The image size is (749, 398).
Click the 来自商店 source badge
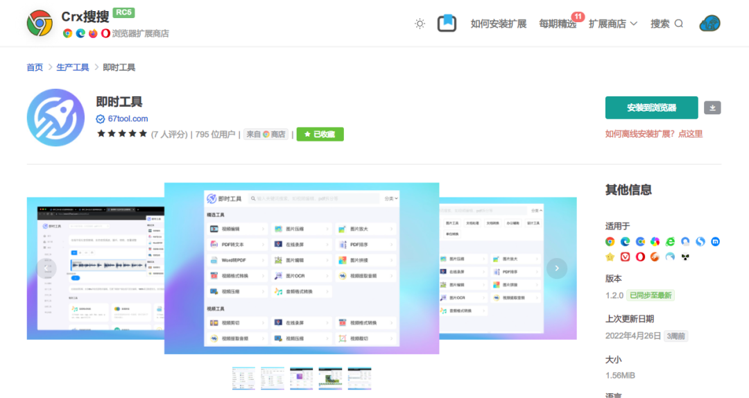[x=266, y=135]
